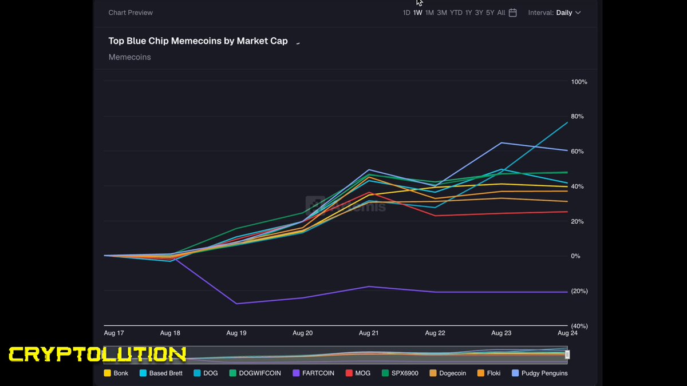
Task: Open the calendar date picker icon
Action: (x=512, y=13)
